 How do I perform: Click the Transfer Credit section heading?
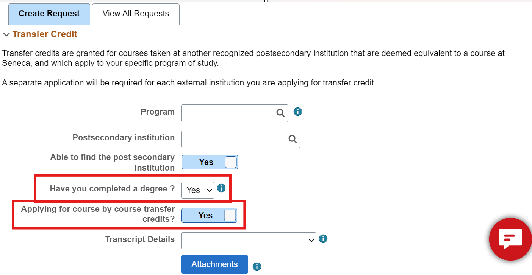[x=45, y=34]
